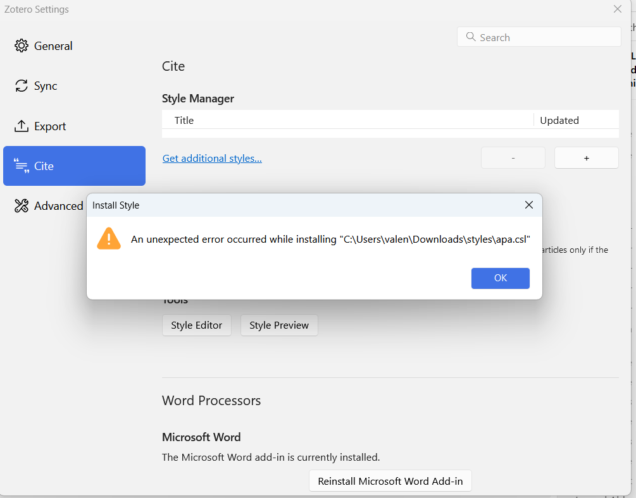Click the warning triangle icon in dialog
Image resolution: width=636 pixels, height=498 pixels.
click(109, 239)
